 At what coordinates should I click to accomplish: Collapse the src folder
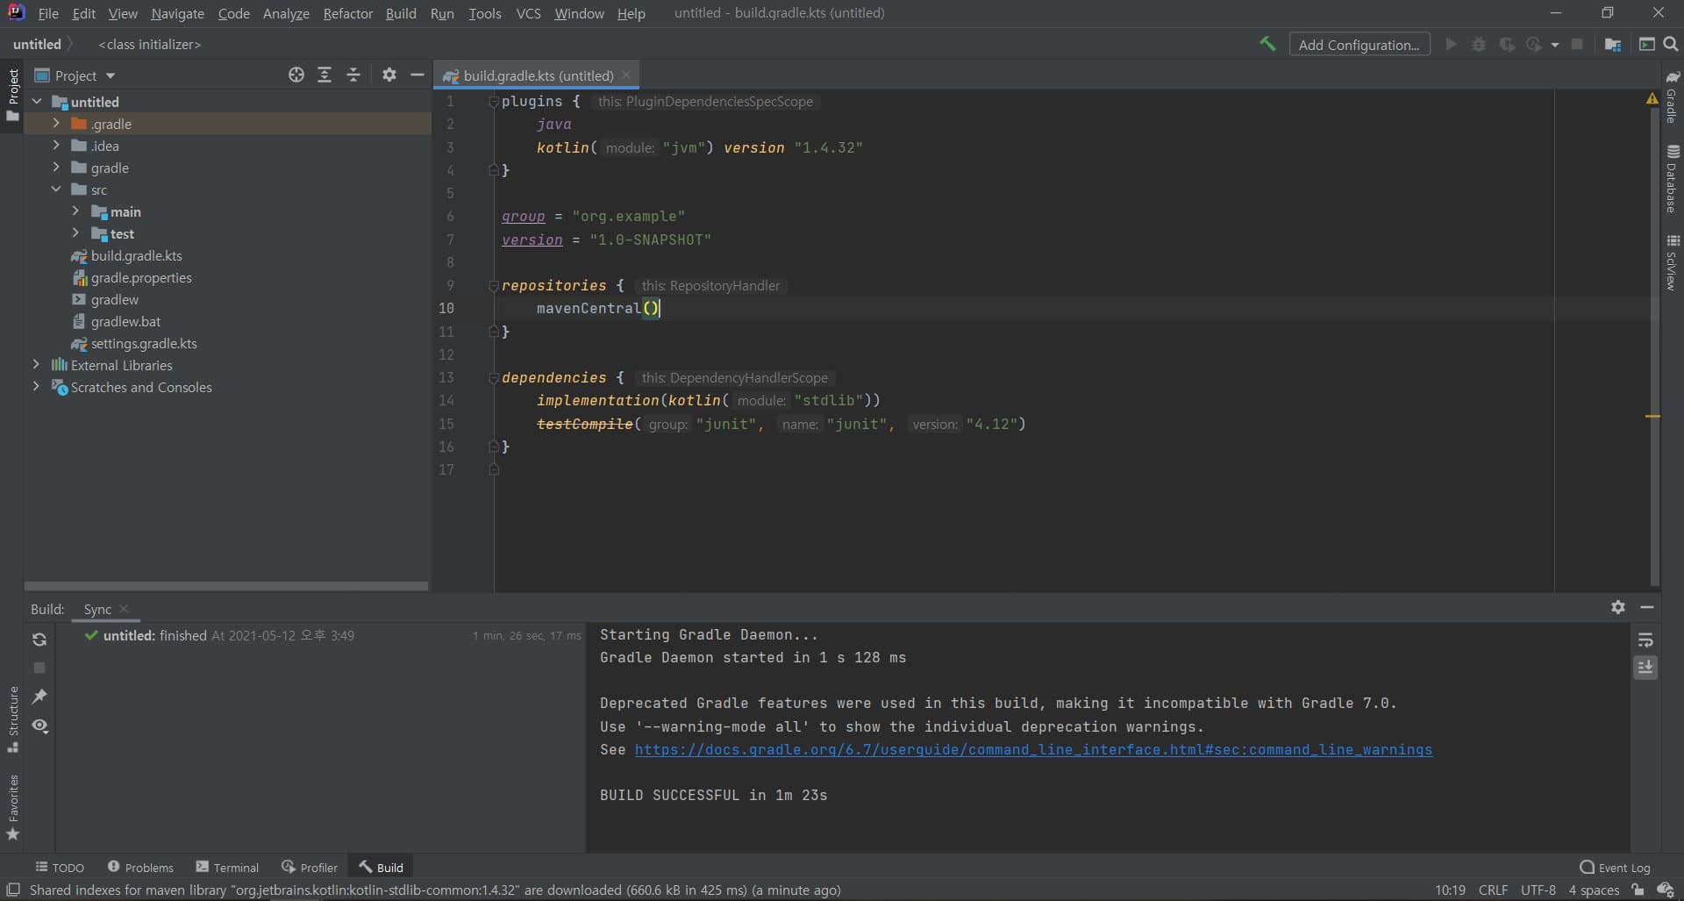pyautogui.click(x=56, y=189)
